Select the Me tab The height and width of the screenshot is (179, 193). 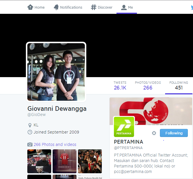click(127, 8)
